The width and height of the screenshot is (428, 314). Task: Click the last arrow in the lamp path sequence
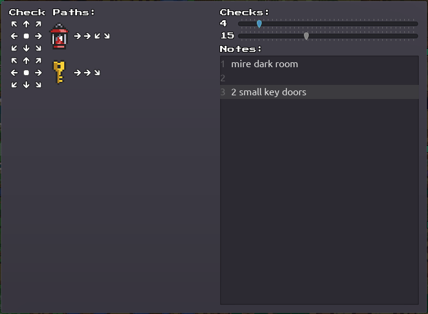coord(107,37)
